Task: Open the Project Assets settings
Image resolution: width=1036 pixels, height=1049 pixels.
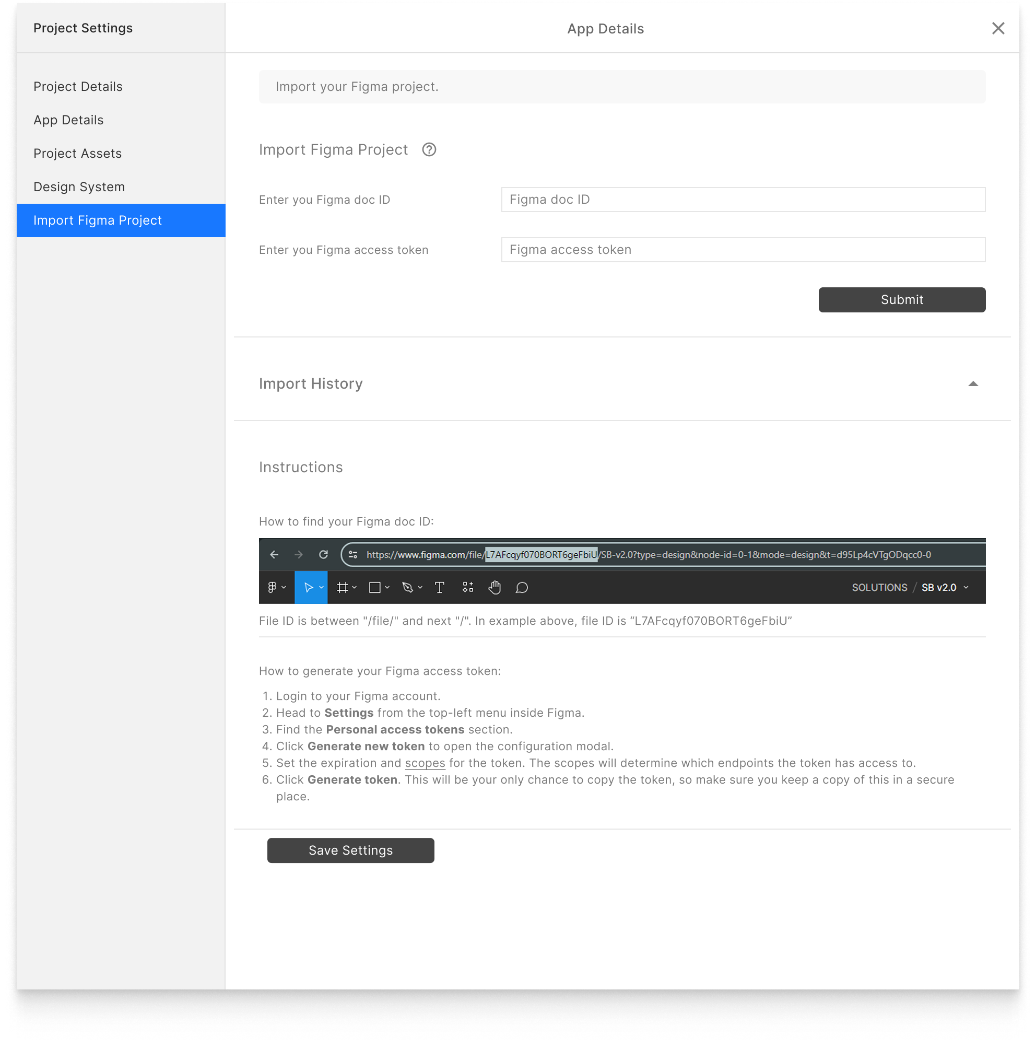Action: tap(77, 153)
